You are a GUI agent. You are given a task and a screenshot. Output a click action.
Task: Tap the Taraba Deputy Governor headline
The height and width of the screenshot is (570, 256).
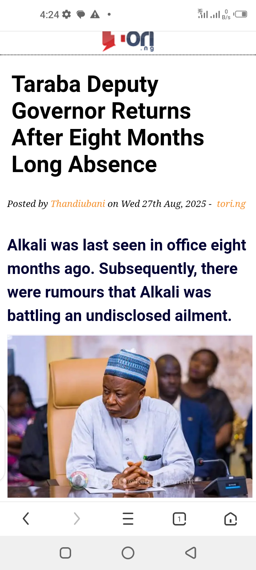(x=108, y=124)
